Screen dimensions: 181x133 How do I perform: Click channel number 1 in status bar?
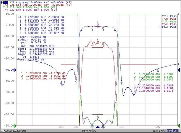[x=2, y=131]
